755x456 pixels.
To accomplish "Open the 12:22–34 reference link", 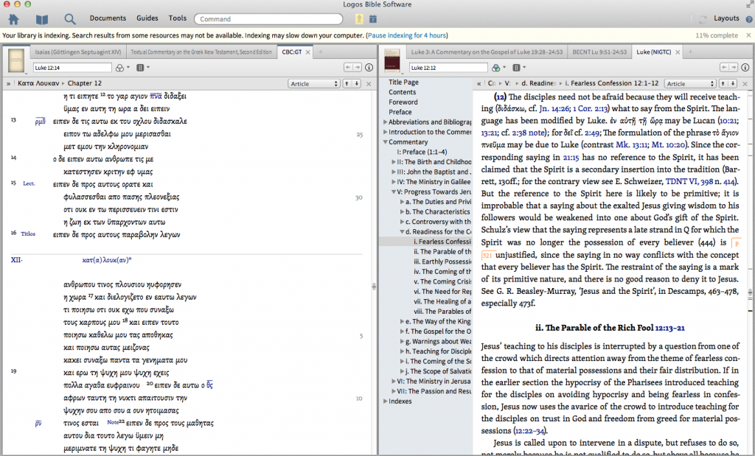I will [x=531, y=431].
